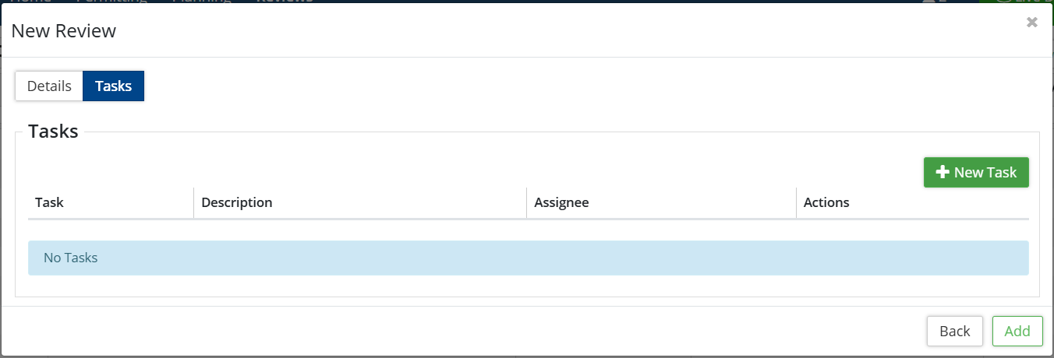Screen dimensions: 1054x358
Task: Click the blue No Tasks banner
Action: click(x=528, y=258)
